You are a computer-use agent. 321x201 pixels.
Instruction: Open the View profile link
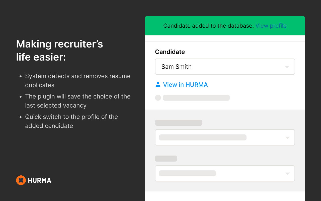point(271,26)
